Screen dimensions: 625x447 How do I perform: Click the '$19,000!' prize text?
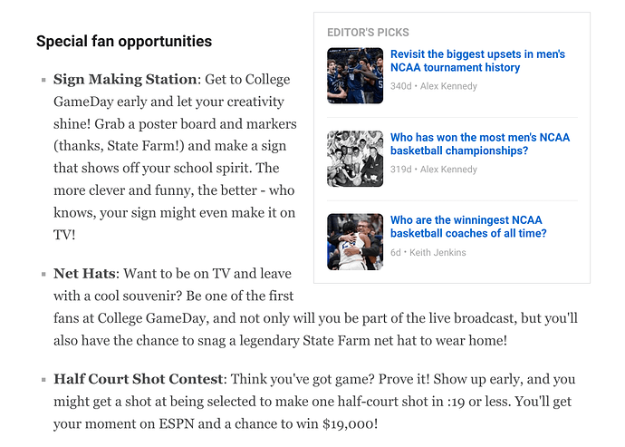click(350, 423)
